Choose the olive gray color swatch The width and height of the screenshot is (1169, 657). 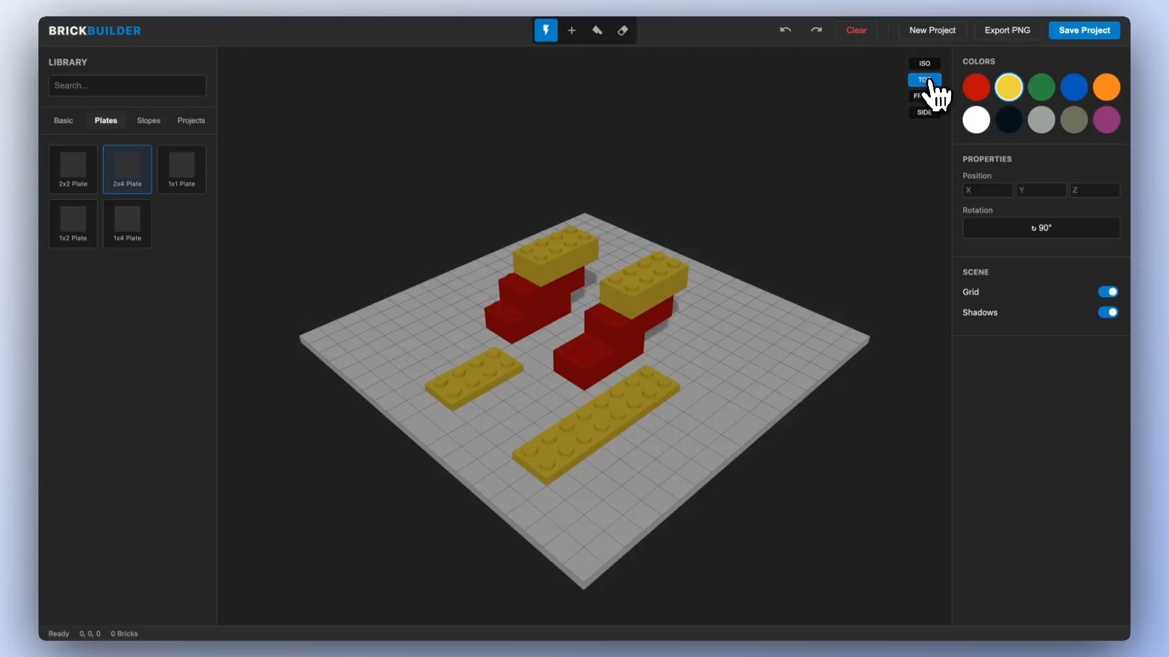(1074, 120)
